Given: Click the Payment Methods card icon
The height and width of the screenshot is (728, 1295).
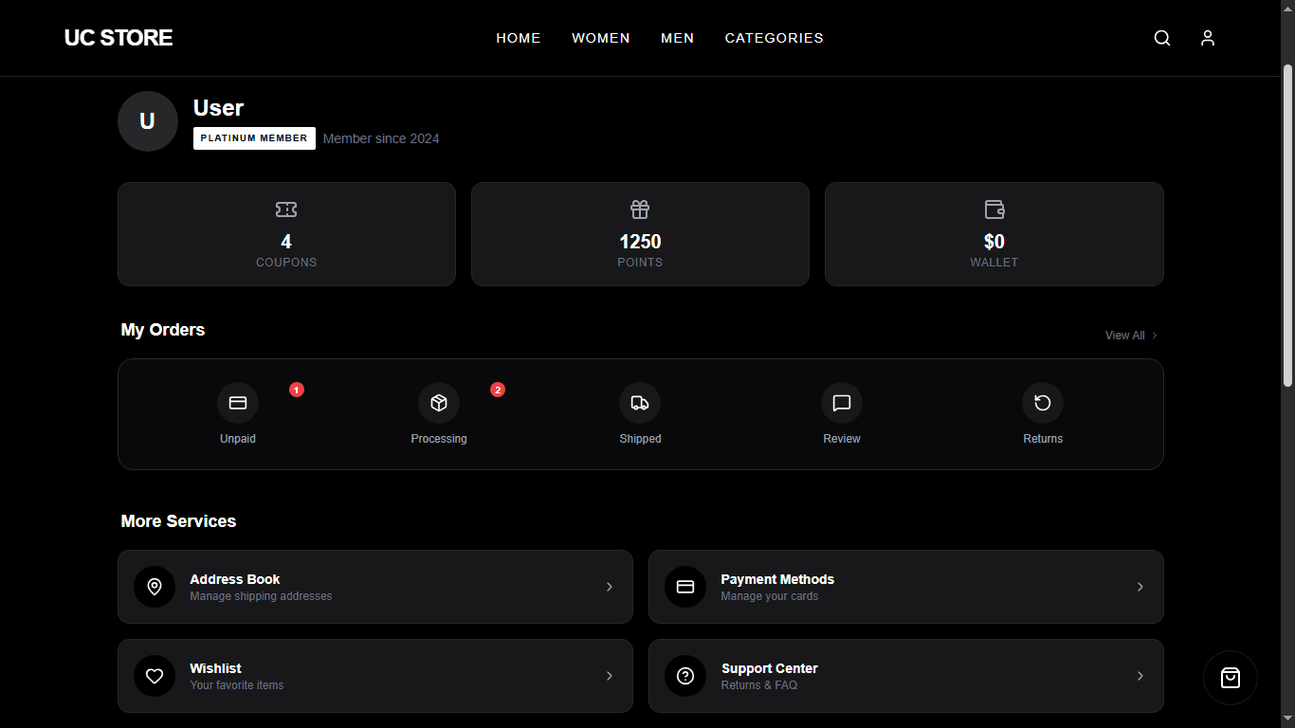Looking at the screenshot, I should tap(685, 587).
